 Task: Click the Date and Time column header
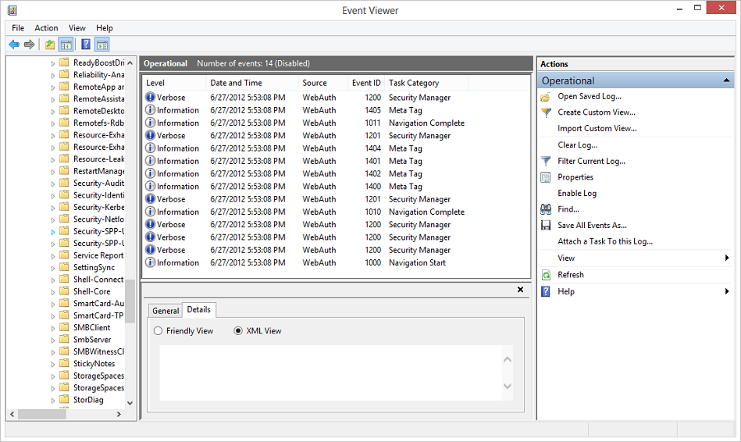pyautogui.click(x=252, y=83)
